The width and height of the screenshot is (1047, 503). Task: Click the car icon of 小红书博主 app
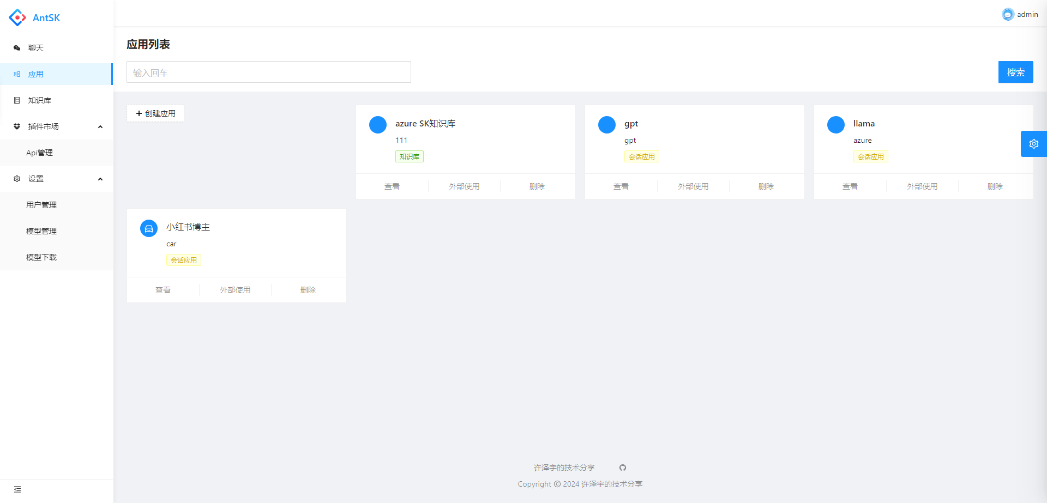(149, 228)
